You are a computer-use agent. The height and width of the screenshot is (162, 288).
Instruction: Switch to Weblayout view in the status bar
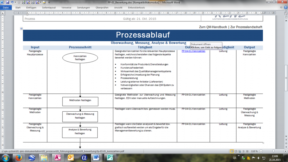[x=239, y=151]
